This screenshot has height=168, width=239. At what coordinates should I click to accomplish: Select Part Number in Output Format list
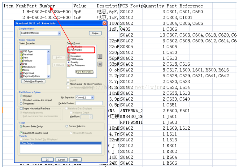click(x=76, y=50)
